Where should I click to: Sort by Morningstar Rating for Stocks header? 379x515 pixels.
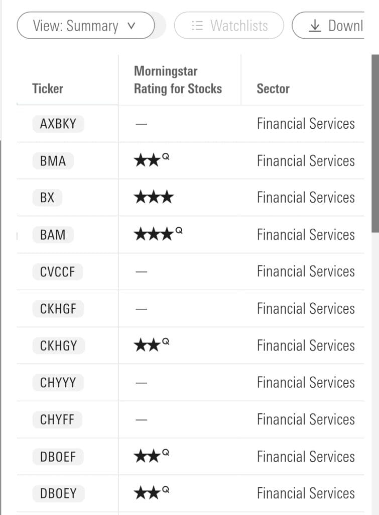click(x=178, y=80)
